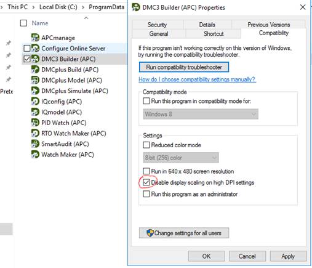
Task: Tick the Reduced color mode checkbox
Action: point(146,145)
